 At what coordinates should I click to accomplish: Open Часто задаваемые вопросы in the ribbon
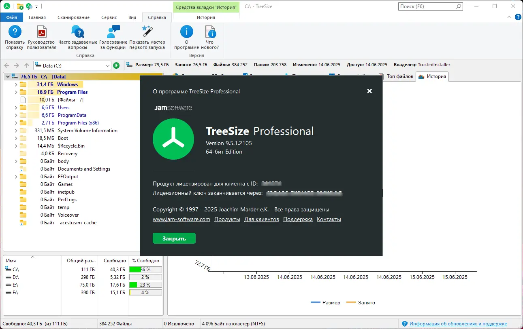click(x=77, y=32)
